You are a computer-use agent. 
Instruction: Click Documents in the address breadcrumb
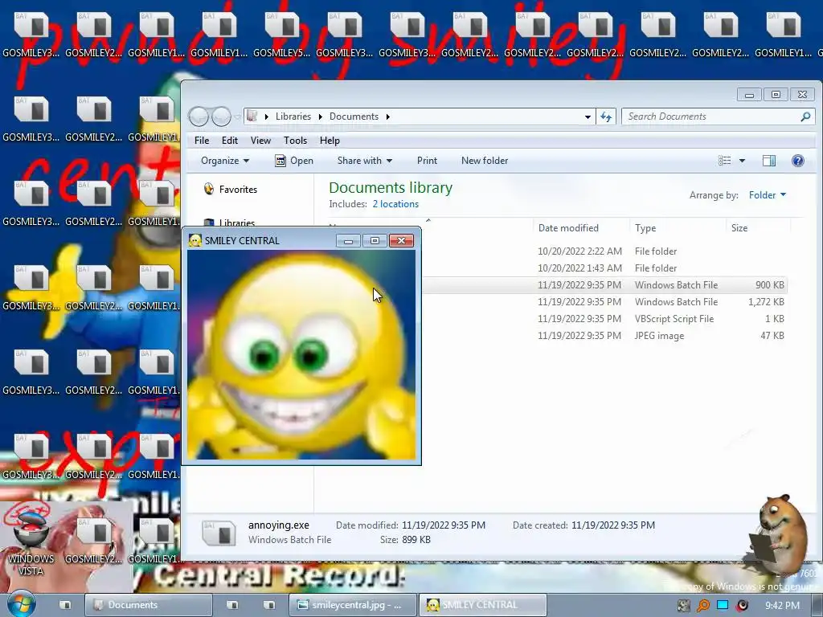coord(354,116)
